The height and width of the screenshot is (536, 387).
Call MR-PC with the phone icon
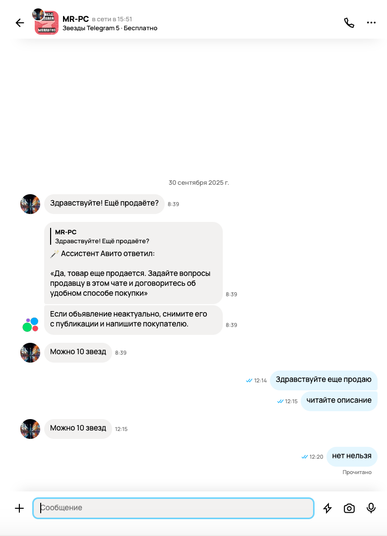pos(349,23)
